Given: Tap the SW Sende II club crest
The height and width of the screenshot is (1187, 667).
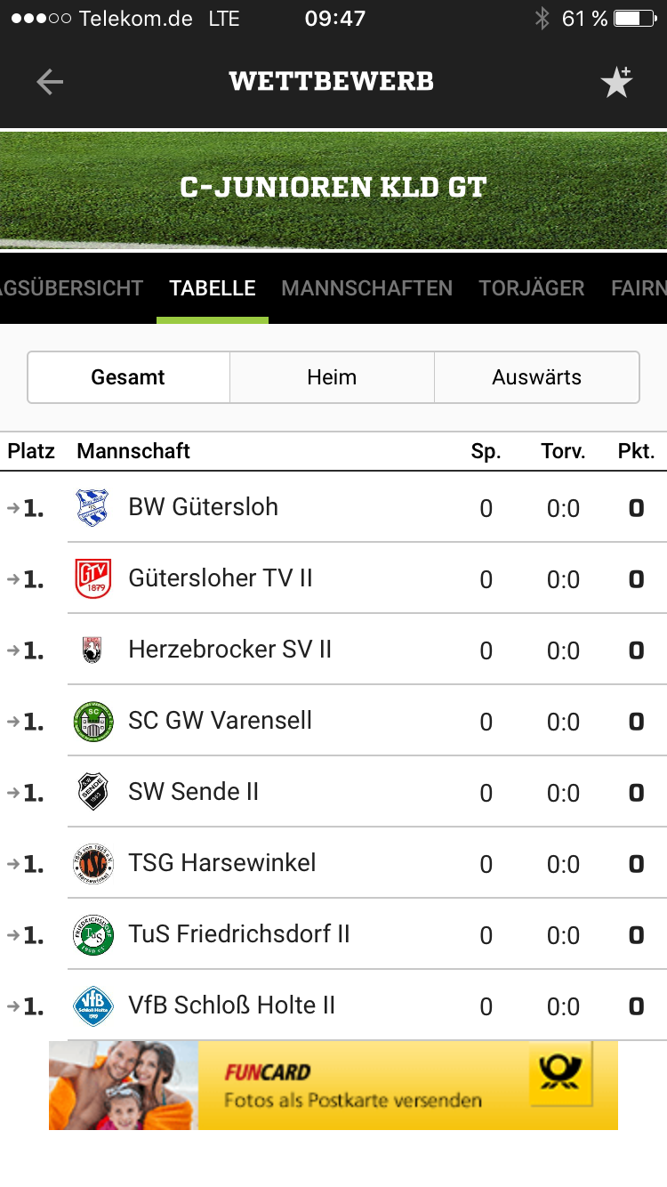Looking at the screenshot, I should 92,792.
